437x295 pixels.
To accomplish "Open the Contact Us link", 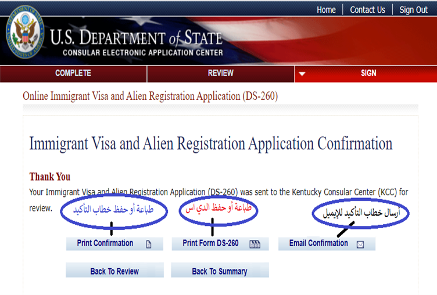I will point(367,10).
